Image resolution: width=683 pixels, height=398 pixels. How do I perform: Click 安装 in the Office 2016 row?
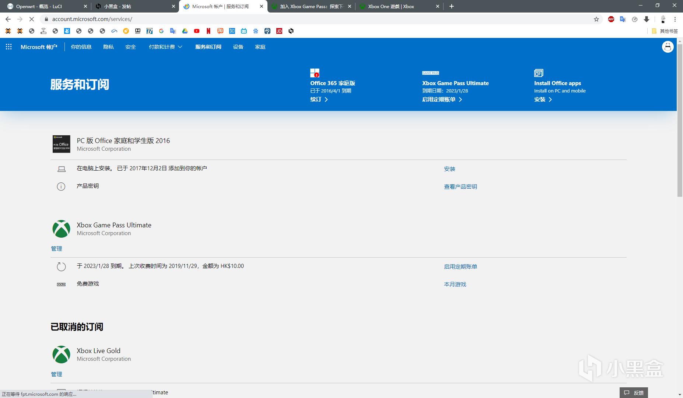(x=449, y=169)
